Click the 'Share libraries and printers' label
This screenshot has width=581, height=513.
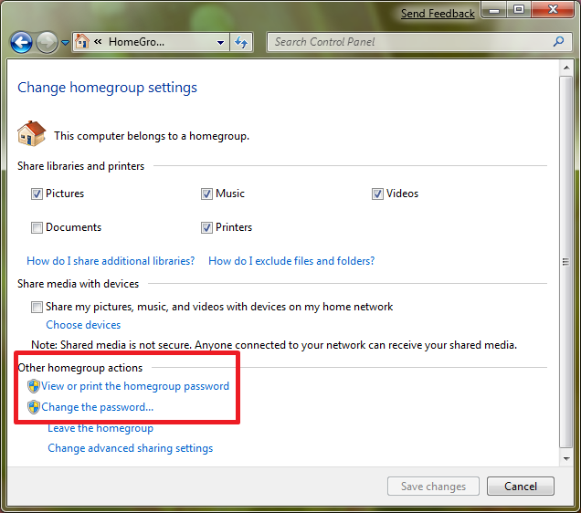80,166
